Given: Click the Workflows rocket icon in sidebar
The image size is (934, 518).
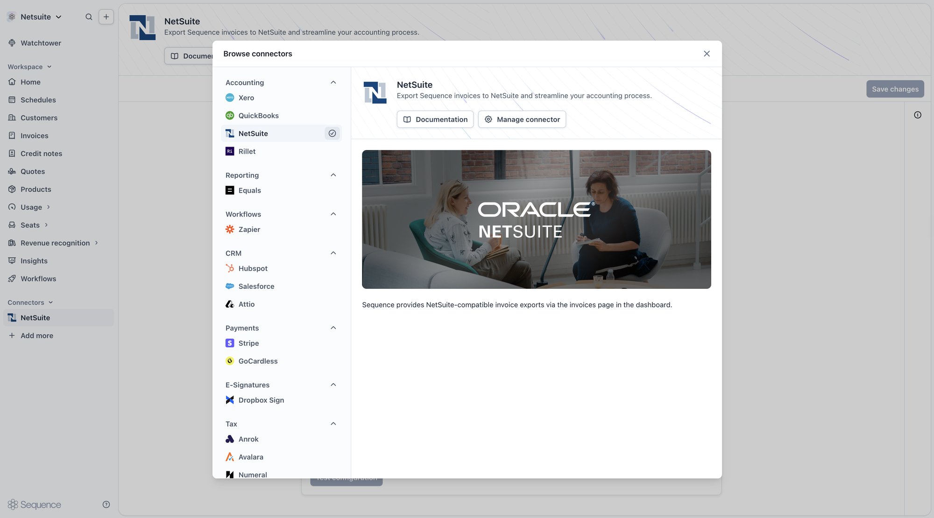Looking at the screenshot, I should click(x=12, y=279).
